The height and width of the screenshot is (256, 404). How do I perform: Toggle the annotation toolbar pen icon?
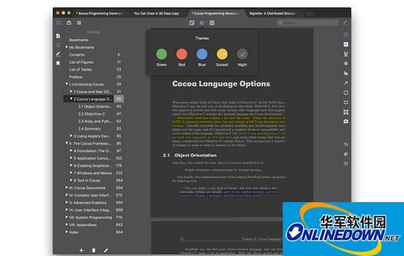click(345, 23)
